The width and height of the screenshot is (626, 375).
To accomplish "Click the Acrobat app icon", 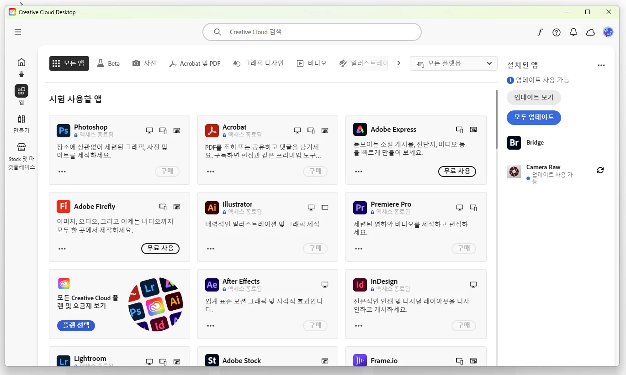I will 212,130.
